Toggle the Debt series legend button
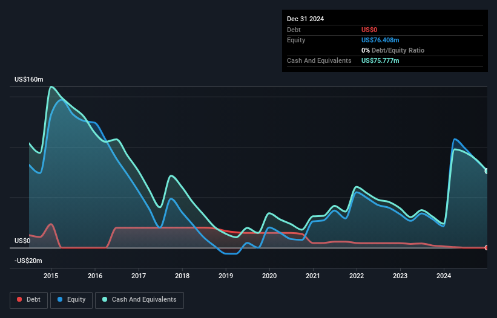 pyautogui.click(x=28, y=300)
